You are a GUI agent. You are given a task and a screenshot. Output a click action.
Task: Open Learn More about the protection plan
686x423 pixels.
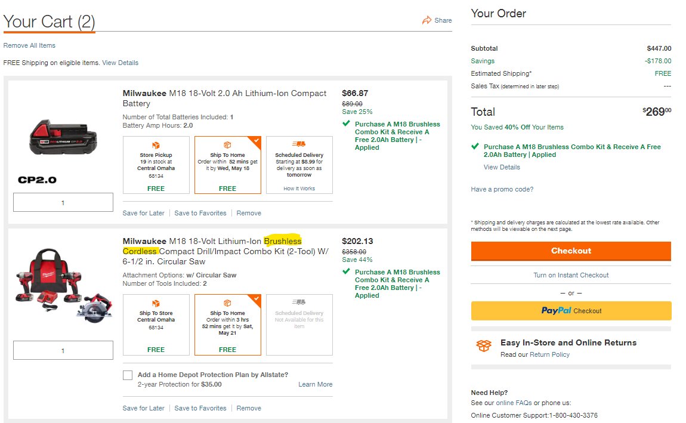click(x=316, y=384)
